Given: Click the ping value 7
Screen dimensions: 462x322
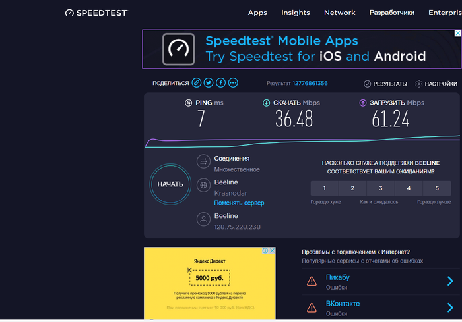Looking at the screenshot, I should pyautogui.click(x=201, y=119).
